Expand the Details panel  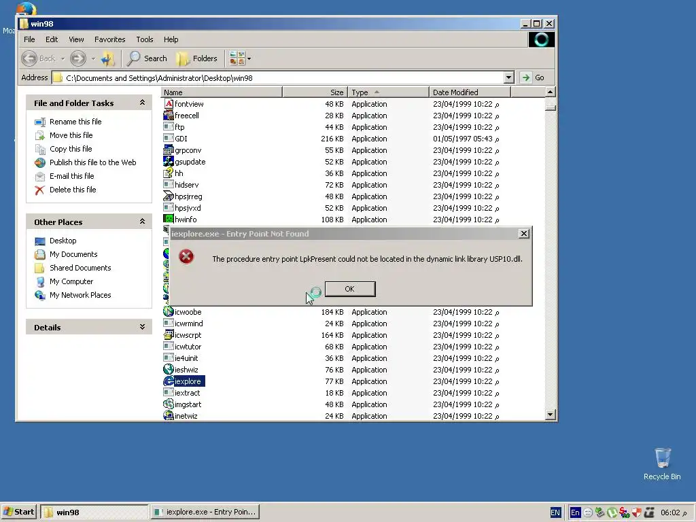click(142, 327)
